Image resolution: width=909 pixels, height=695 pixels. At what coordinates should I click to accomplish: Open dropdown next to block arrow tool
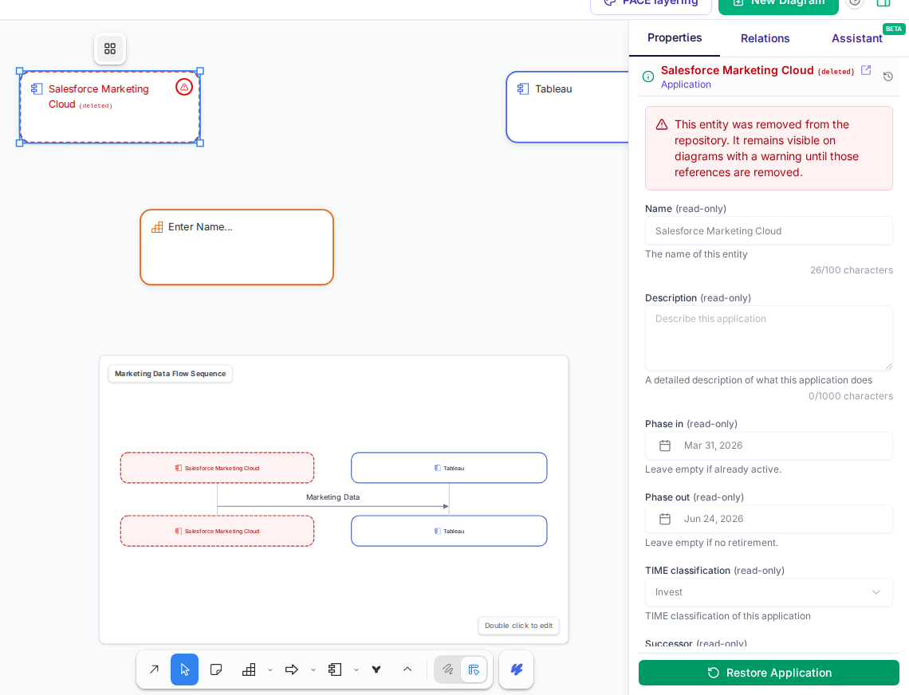point(313,670)
